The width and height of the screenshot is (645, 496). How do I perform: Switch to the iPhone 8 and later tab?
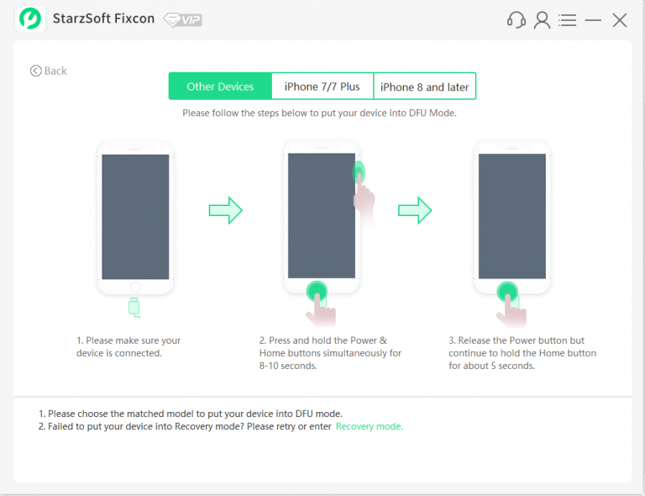(x=424, y=87)
